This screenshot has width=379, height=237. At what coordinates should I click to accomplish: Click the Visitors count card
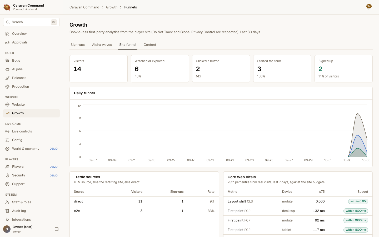[x=98, y=69]
